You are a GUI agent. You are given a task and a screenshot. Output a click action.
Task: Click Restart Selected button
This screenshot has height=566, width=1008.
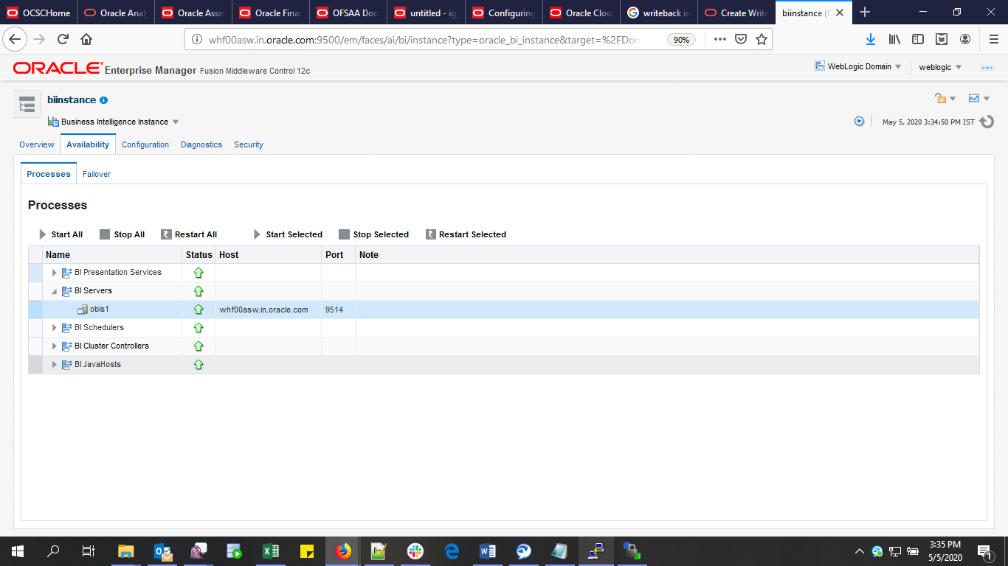tap(466, 234)
